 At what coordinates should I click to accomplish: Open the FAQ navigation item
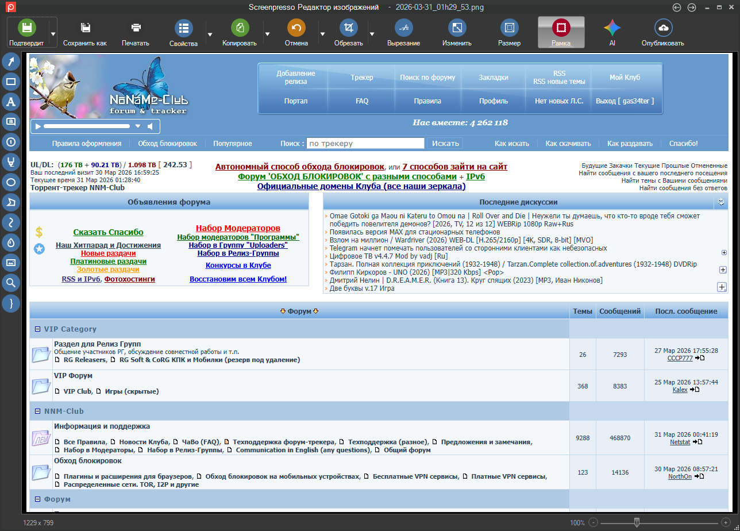[x=362, y=101]
